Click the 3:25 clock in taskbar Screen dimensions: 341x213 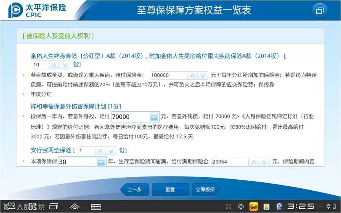click(301, 206)
